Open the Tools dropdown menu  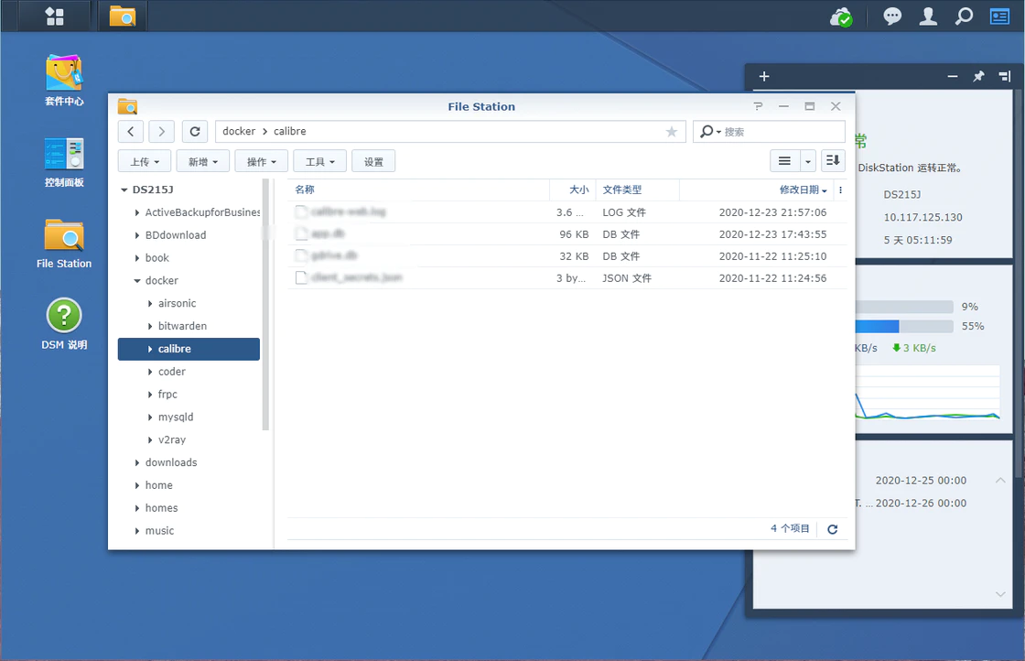click(x=319, y=162)
